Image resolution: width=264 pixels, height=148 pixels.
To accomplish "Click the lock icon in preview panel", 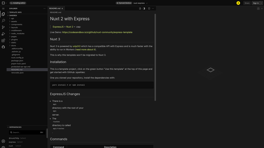I will (x=258, y=9).
